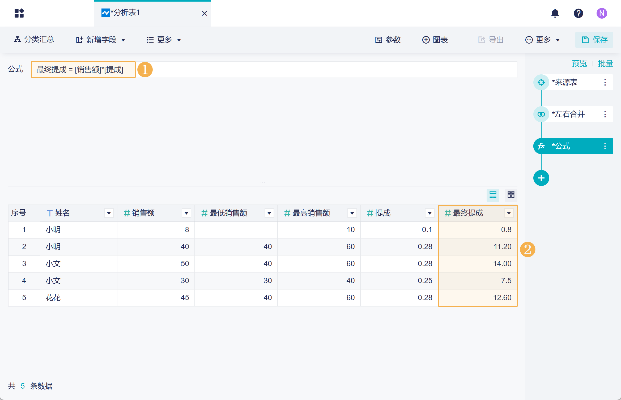Switch to list table view

[493, 195]
